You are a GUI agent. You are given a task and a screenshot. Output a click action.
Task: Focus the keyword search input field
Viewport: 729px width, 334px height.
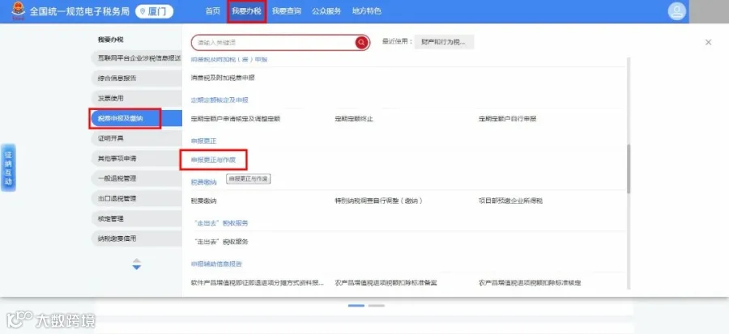click(x=274, y=43)
